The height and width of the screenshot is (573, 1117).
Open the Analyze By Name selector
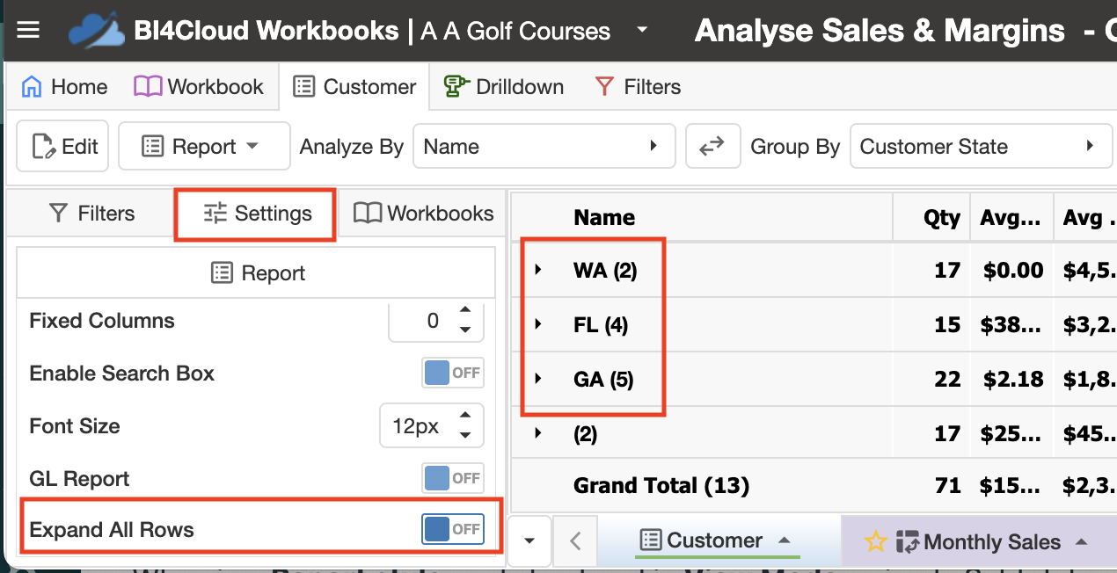[544, 146]
